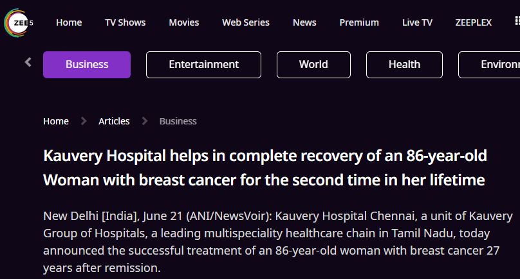Switch to Live TV
This screenshot has height=279, width=520.
417,22
